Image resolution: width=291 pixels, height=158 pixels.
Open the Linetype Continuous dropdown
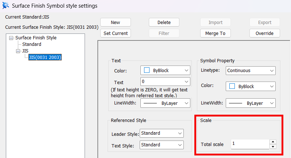(251, 71)
